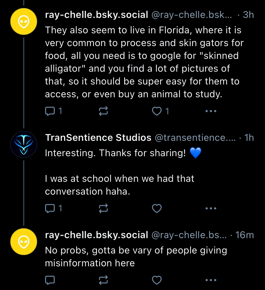Open the @transentience handle link
This screenshot has width=265, height=290.
pyautogui.click(x=195, y=138)
